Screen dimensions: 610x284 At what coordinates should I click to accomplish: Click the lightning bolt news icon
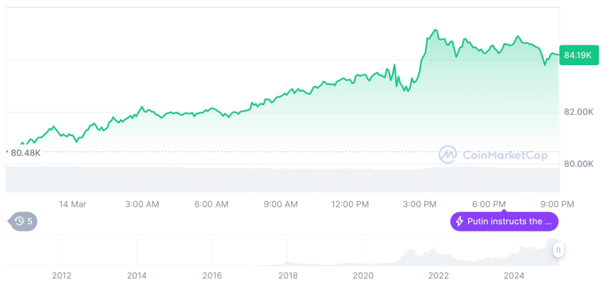tap(459, 221)
